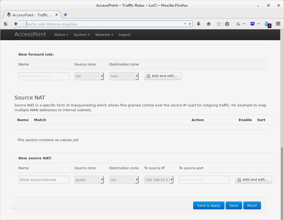This screenshot has width=284, height=220.
Task: Open forward rule Destination zone wan dropdown
Action: click(x=124, y=76)
